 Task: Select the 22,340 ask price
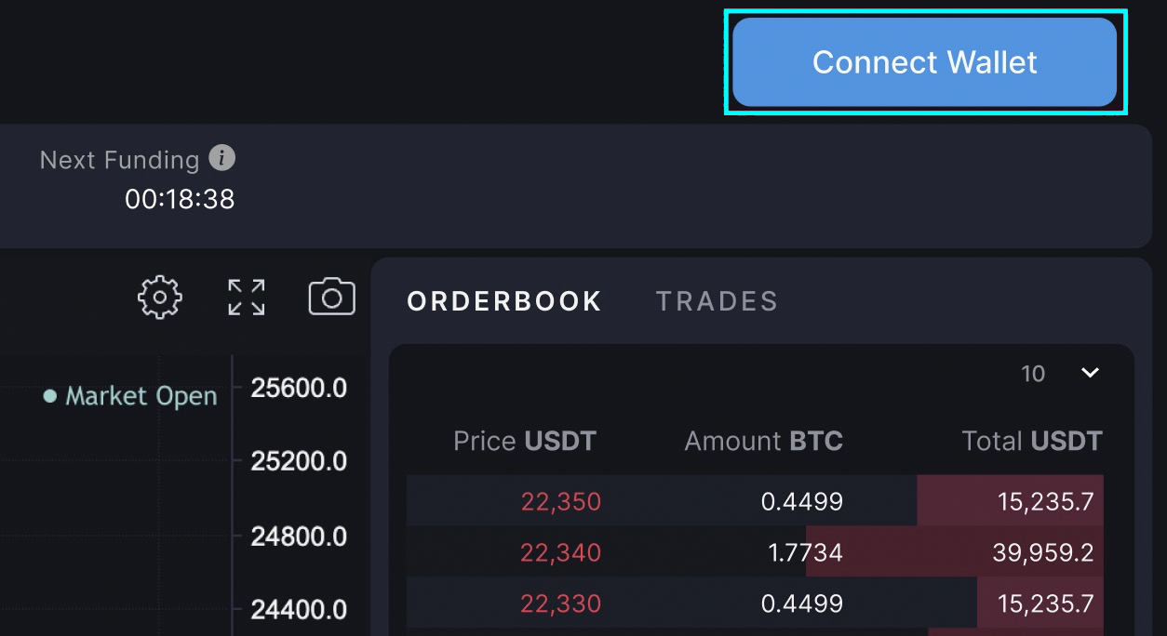point(561,553)
